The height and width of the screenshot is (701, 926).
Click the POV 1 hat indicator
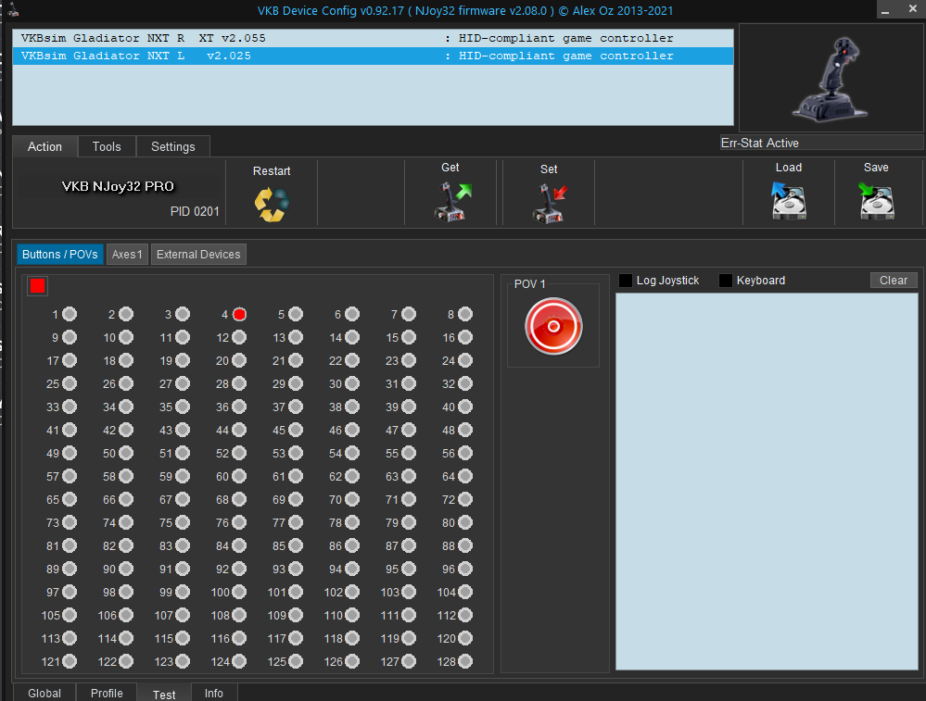pos(553,326)
